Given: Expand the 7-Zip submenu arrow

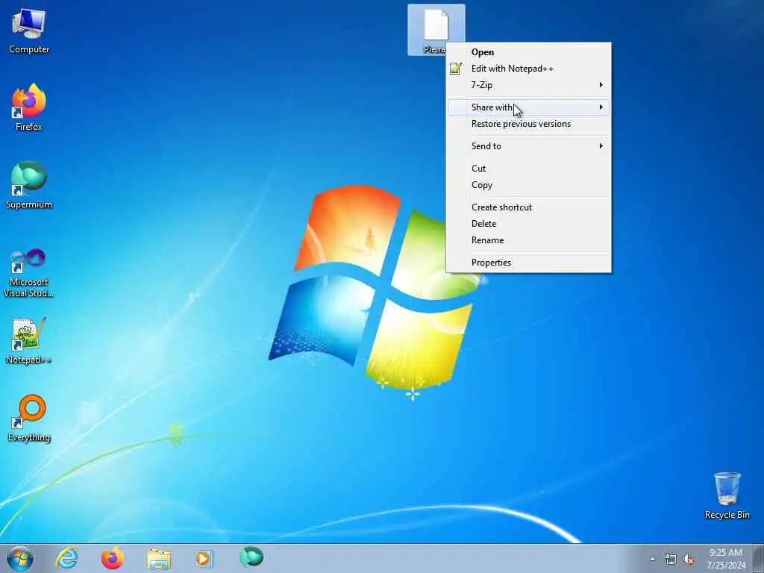Looking at the screenshot, I should (x=601, y=85).
